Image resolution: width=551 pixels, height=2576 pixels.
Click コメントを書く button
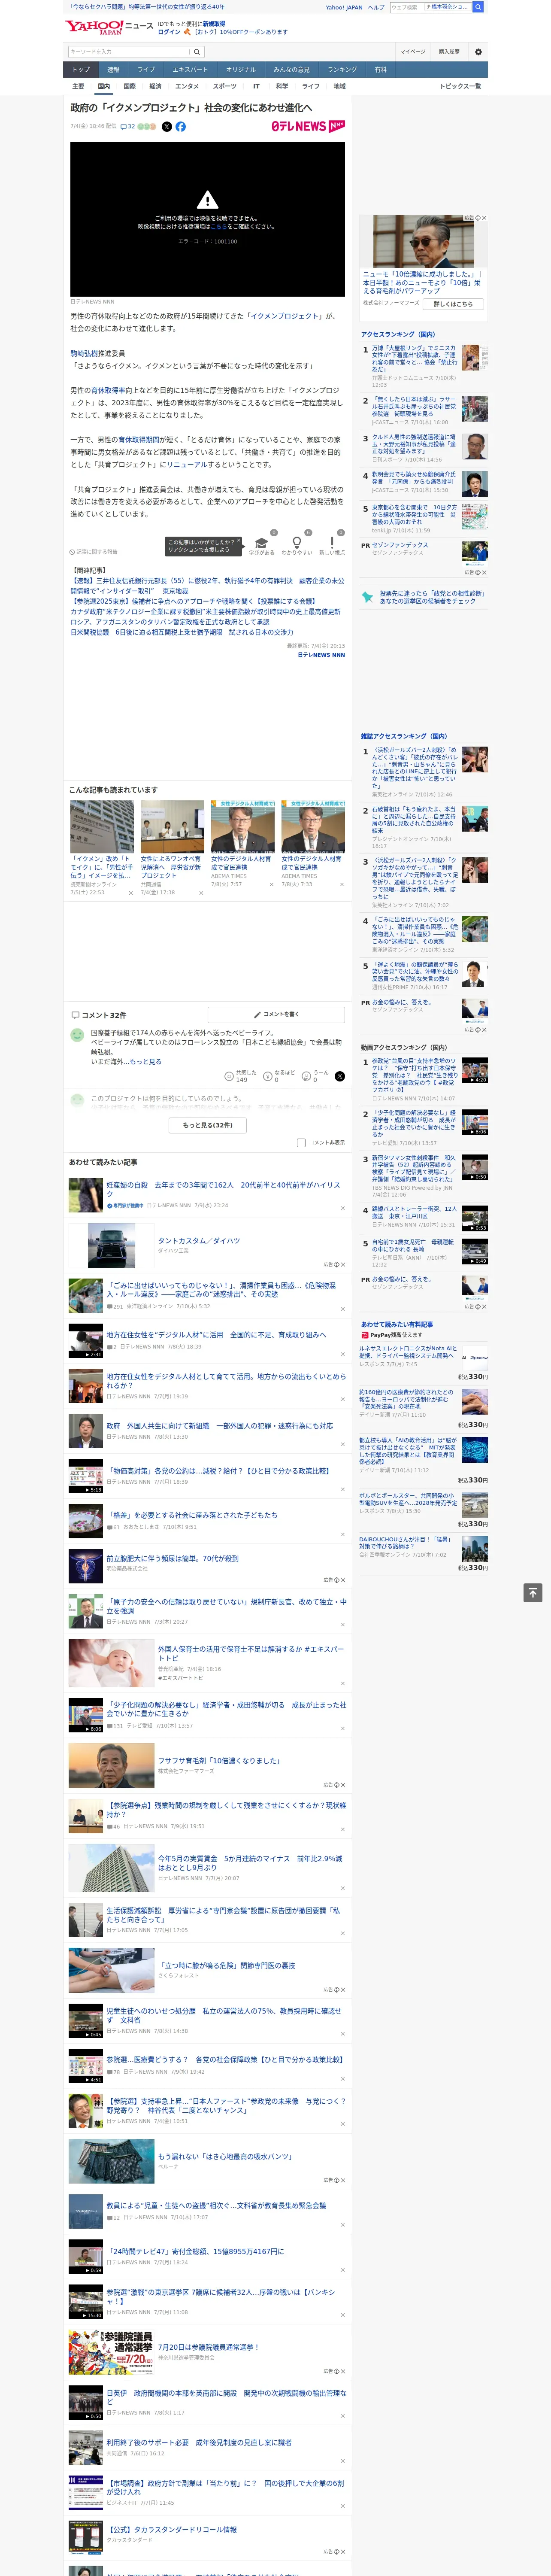(x=276, y=1014)
